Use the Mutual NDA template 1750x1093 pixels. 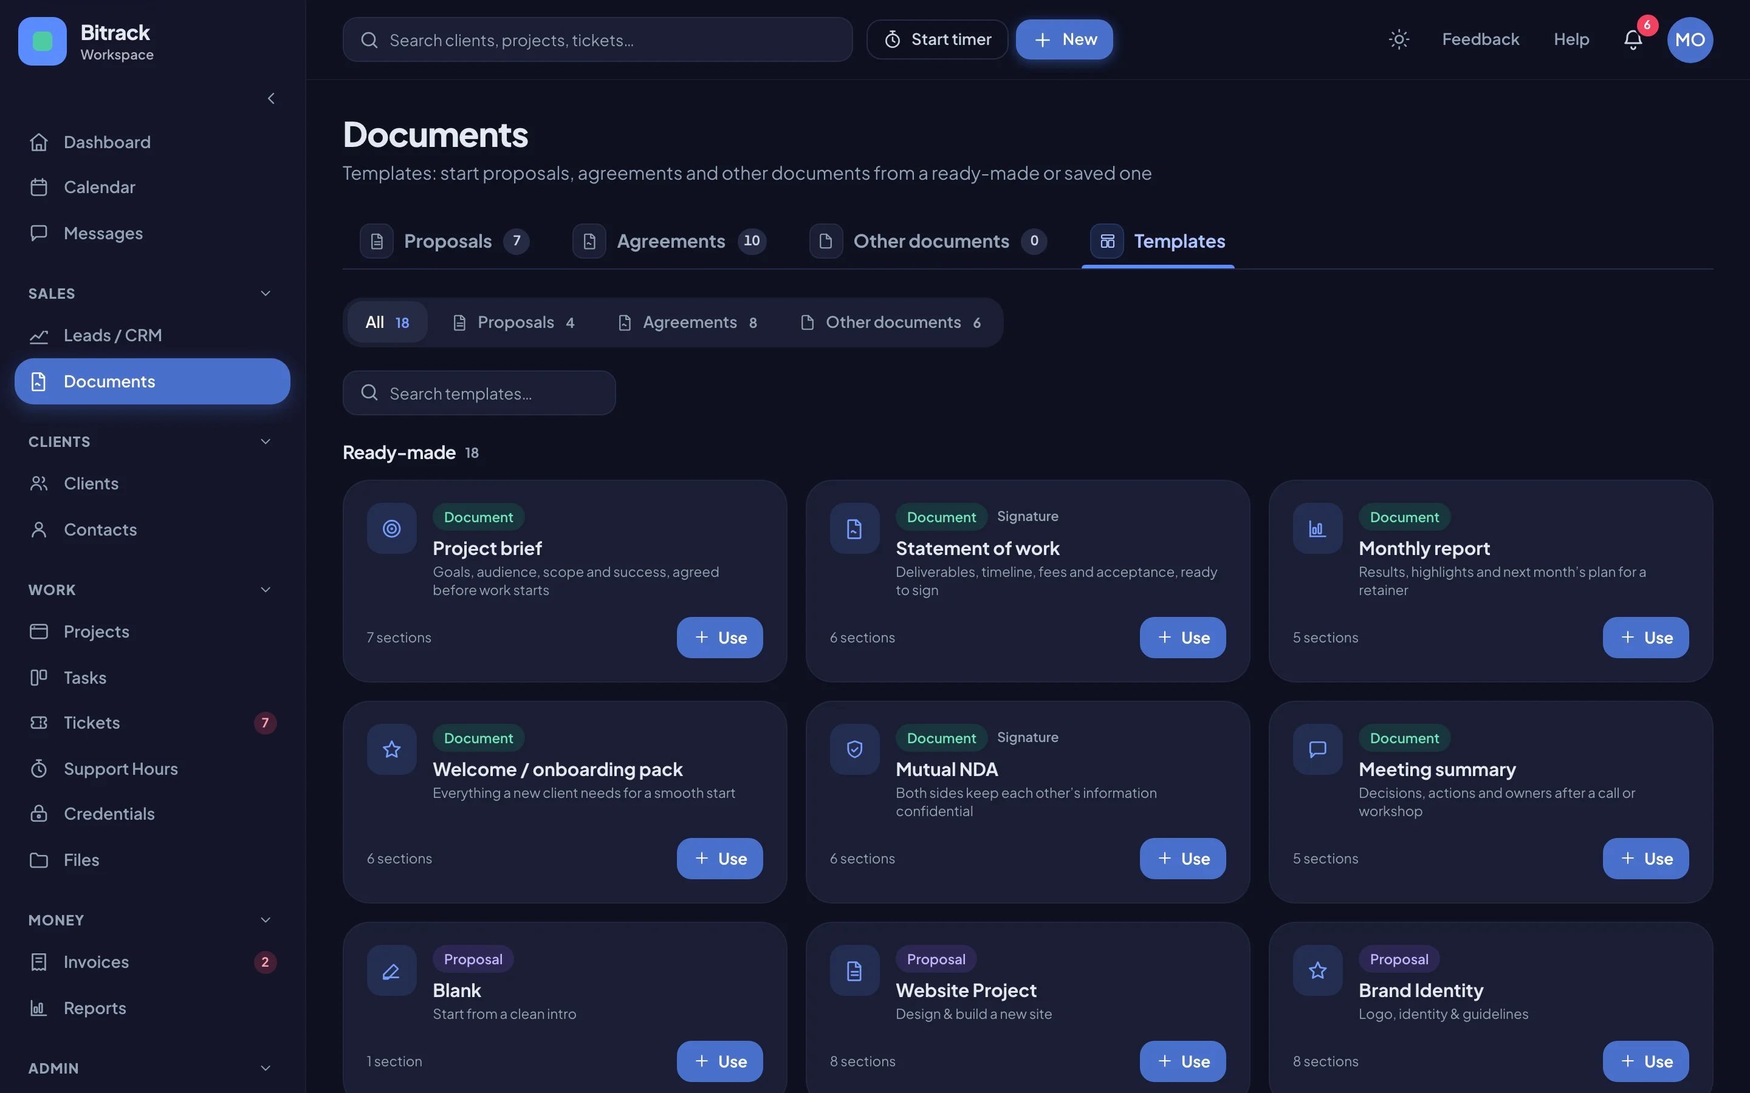pyautogui.click(x=1182, y=859)
